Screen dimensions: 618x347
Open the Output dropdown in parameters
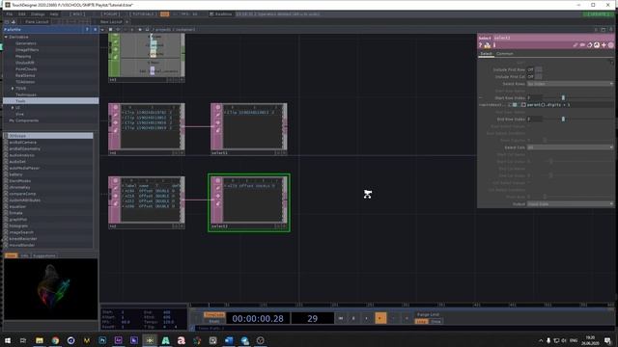(570, 203)
